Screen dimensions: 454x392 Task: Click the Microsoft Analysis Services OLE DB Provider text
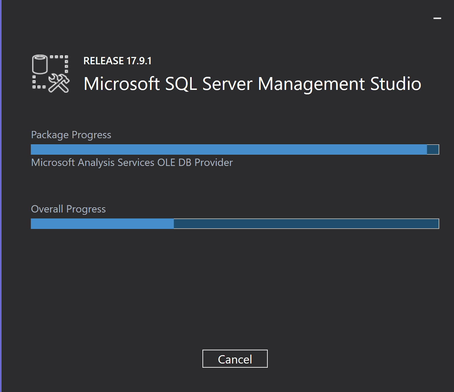[132, 163]
